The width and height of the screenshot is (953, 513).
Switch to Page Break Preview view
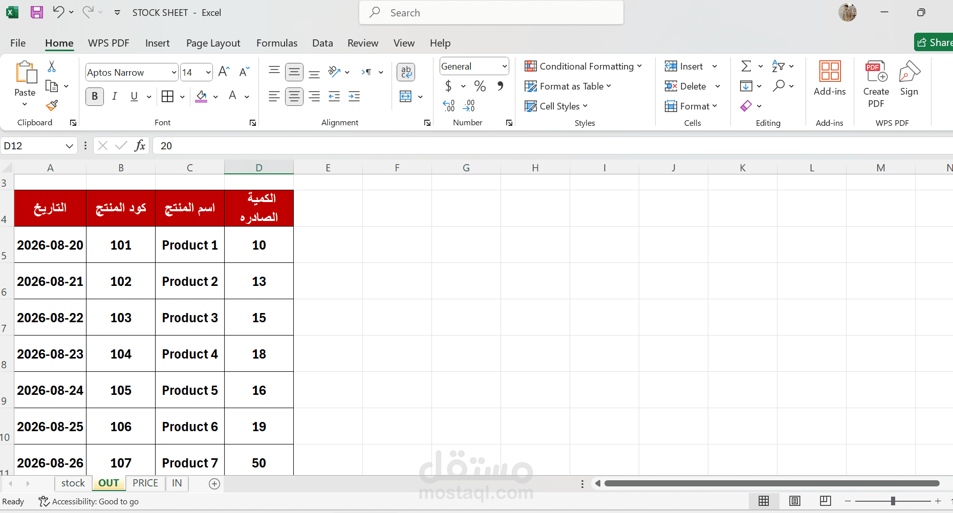pyautogui.click(x=825, y=501)
